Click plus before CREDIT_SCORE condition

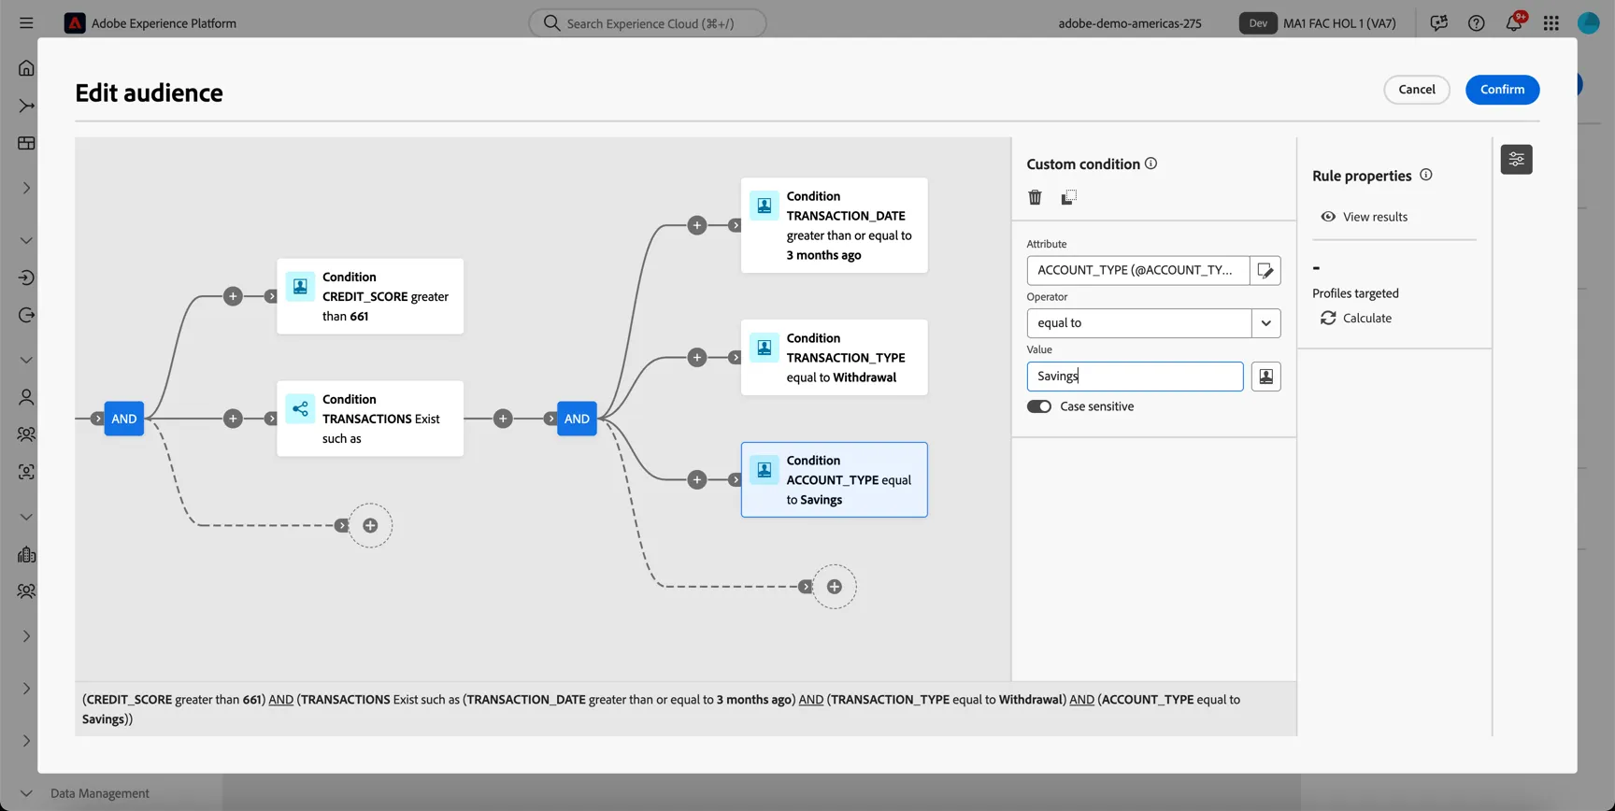pyautogui.click(x=233, y=296)
